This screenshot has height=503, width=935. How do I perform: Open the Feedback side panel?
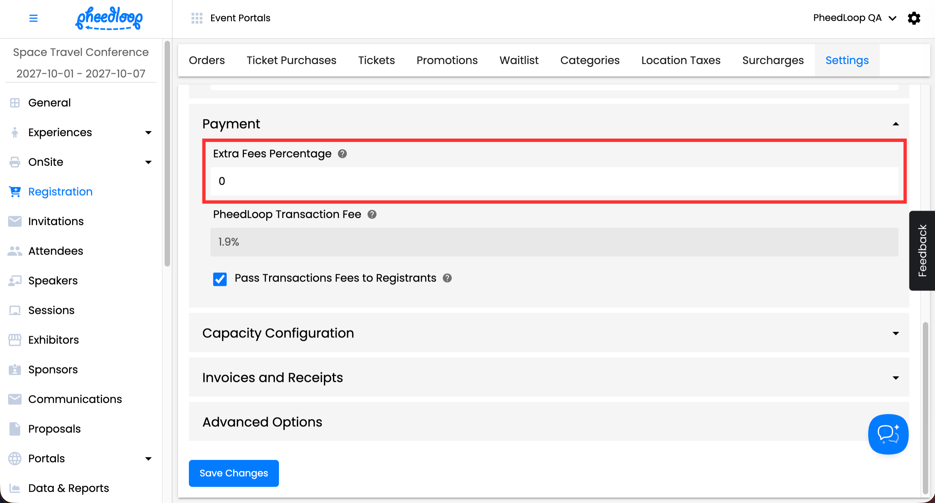922,250
